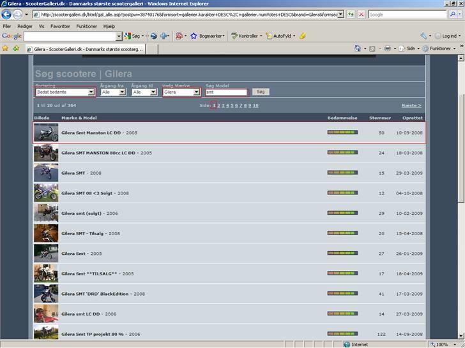The height and width of the screenshot is (348, 465).
Task: Open the Print icon in command bar
Action: [387, 48]
